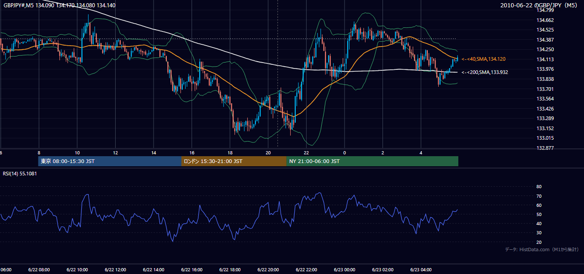This screenshot has width=584, height=274.
Task: Click the 134.662 price axis label
Action: tap(544, 20)
